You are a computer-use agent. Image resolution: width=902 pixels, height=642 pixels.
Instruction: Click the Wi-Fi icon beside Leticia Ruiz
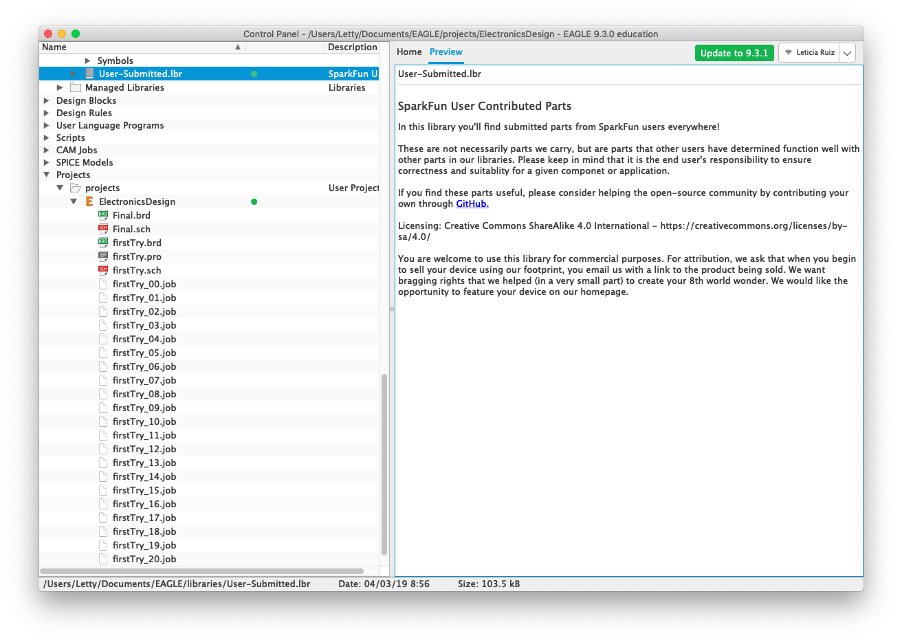point(789,52)
